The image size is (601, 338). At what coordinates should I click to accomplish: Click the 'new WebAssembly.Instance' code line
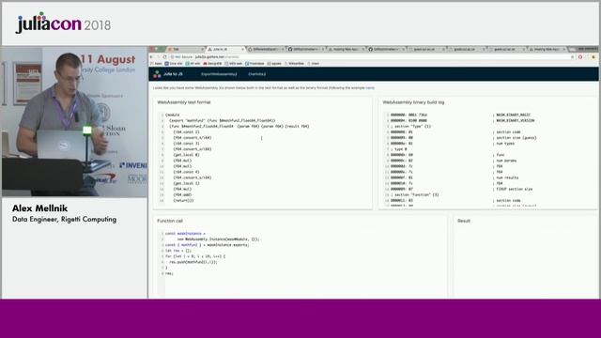(218, 239)
